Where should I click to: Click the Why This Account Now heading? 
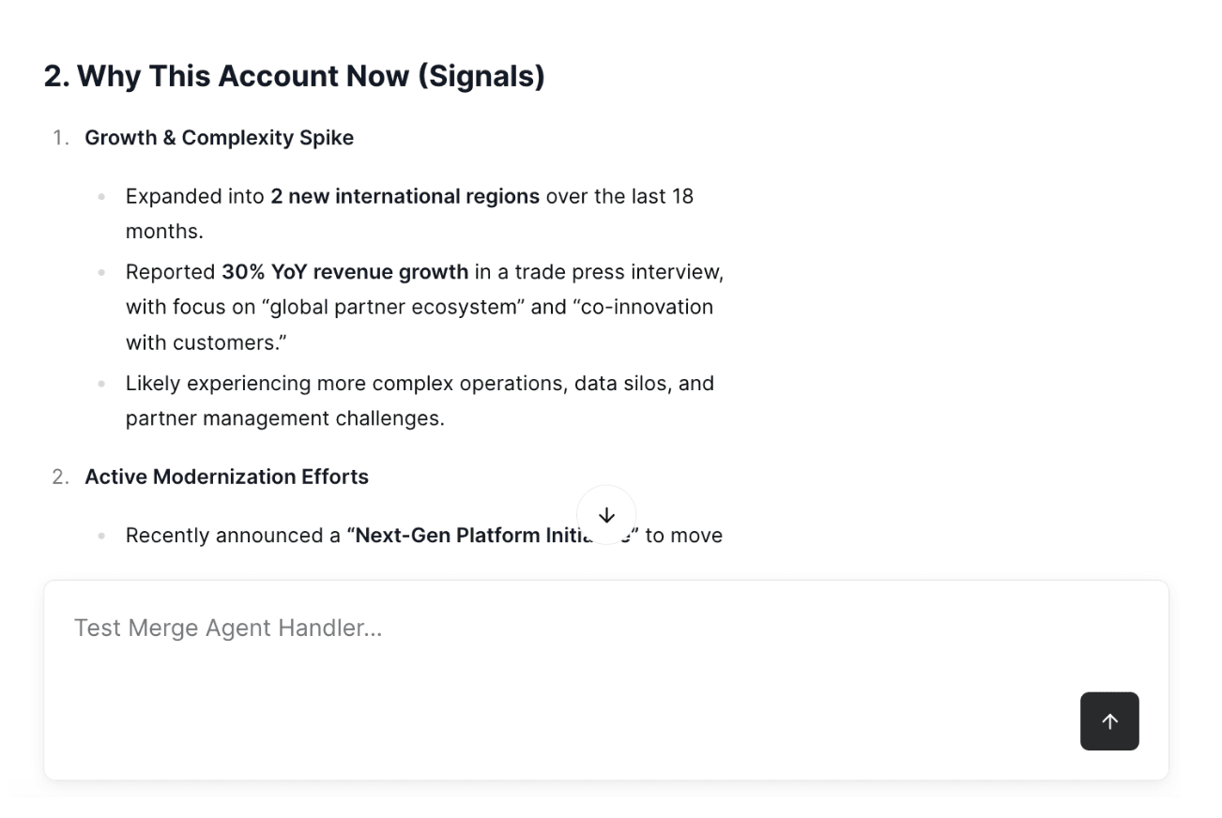pyautogui.click(x=294, y=76)
